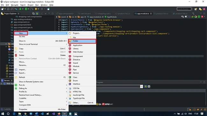Click inside the Quick Access field

click(184, 9)
